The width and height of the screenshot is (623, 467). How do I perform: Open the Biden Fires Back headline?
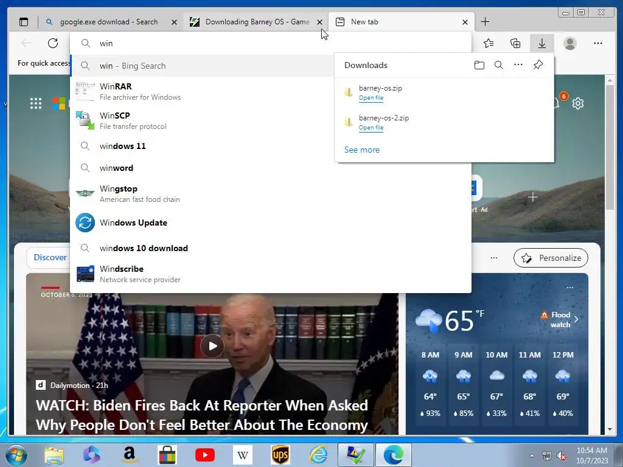coord(202,415)
